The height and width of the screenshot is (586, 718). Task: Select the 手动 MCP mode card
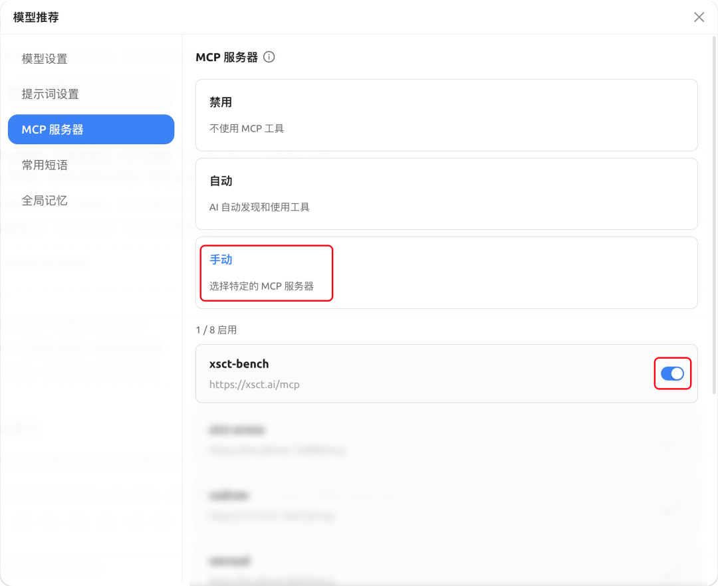click(x=445, y=272)
